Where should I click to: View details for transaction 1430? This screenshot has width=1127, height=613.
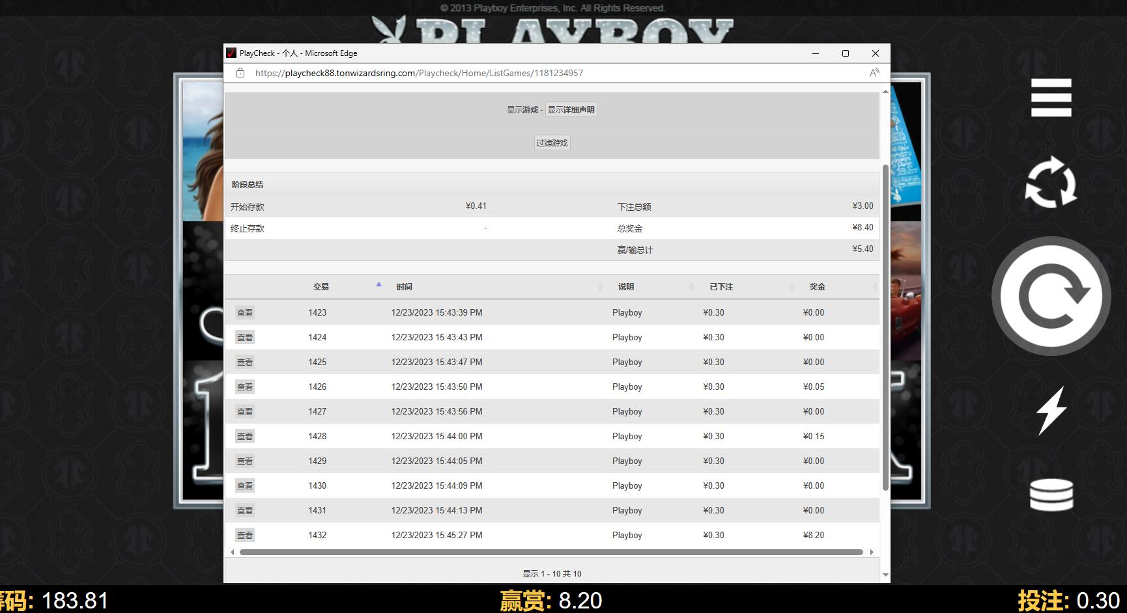coord(245,485)
